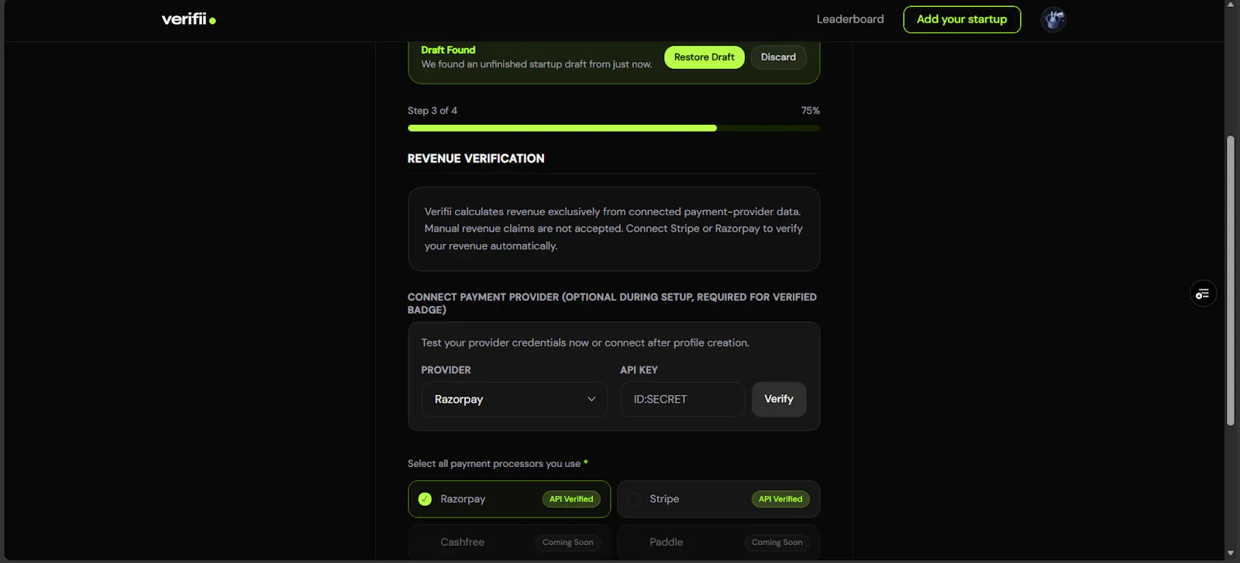Click the Stripe API Verified badge

pos(780,499)
